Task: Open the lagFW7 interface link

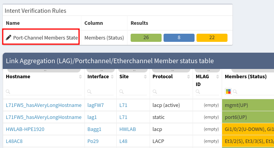Action: pos(96,105)
